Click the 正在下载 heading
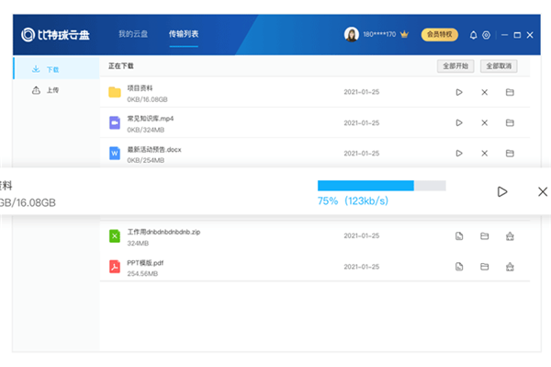 coord(121,66)
